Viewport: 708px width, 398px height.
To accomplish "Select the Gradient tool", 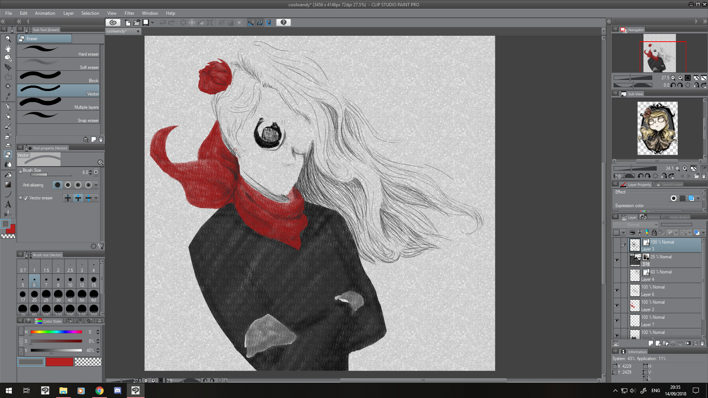I will [8, 185].
